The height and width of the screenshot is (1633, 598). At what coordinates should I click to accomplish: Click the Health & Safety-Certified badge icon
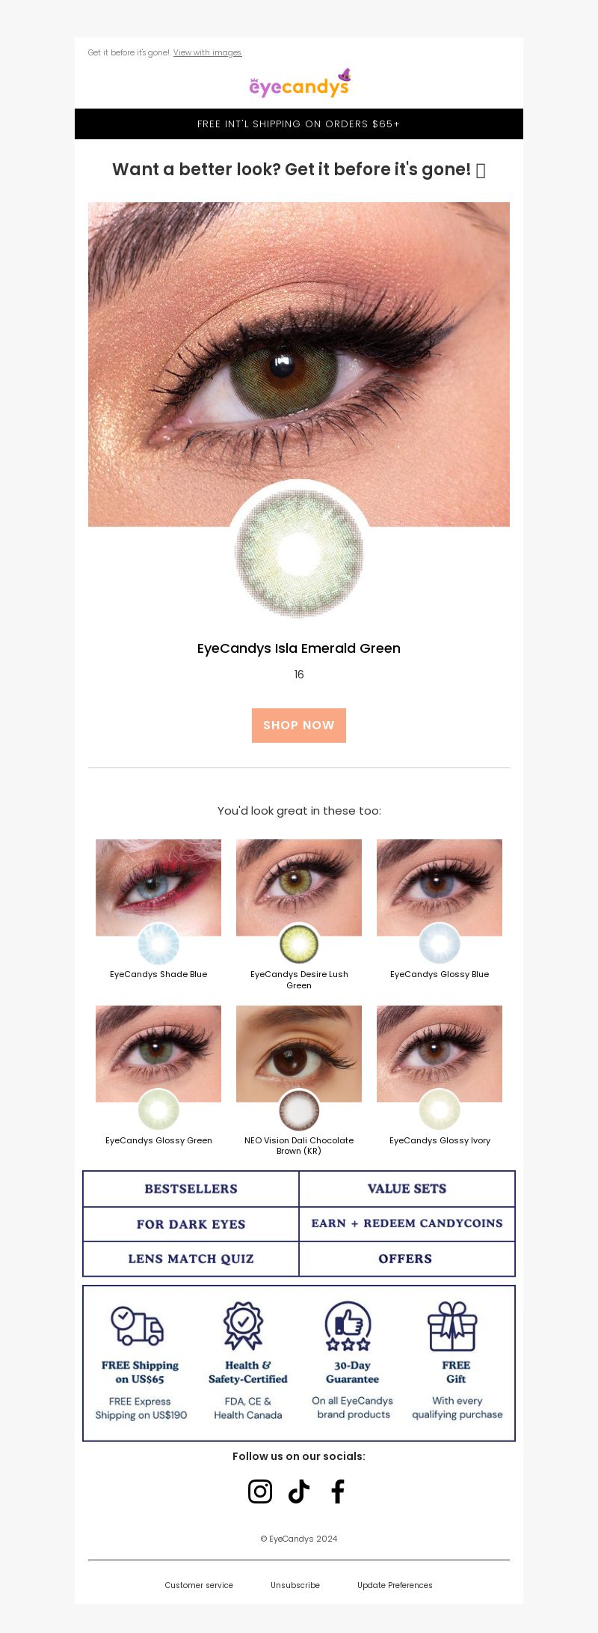(x=244, y=1325)
